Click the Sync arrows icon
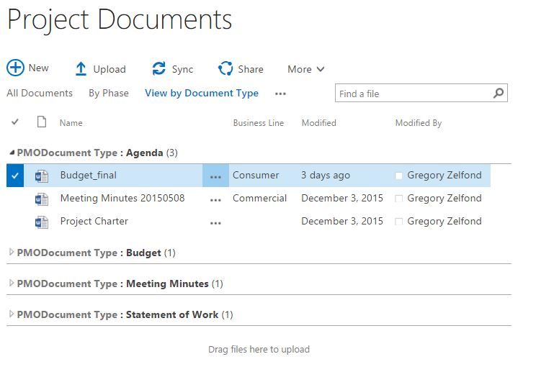This screenshot has width=554, height=372. (x=159, y=68)
